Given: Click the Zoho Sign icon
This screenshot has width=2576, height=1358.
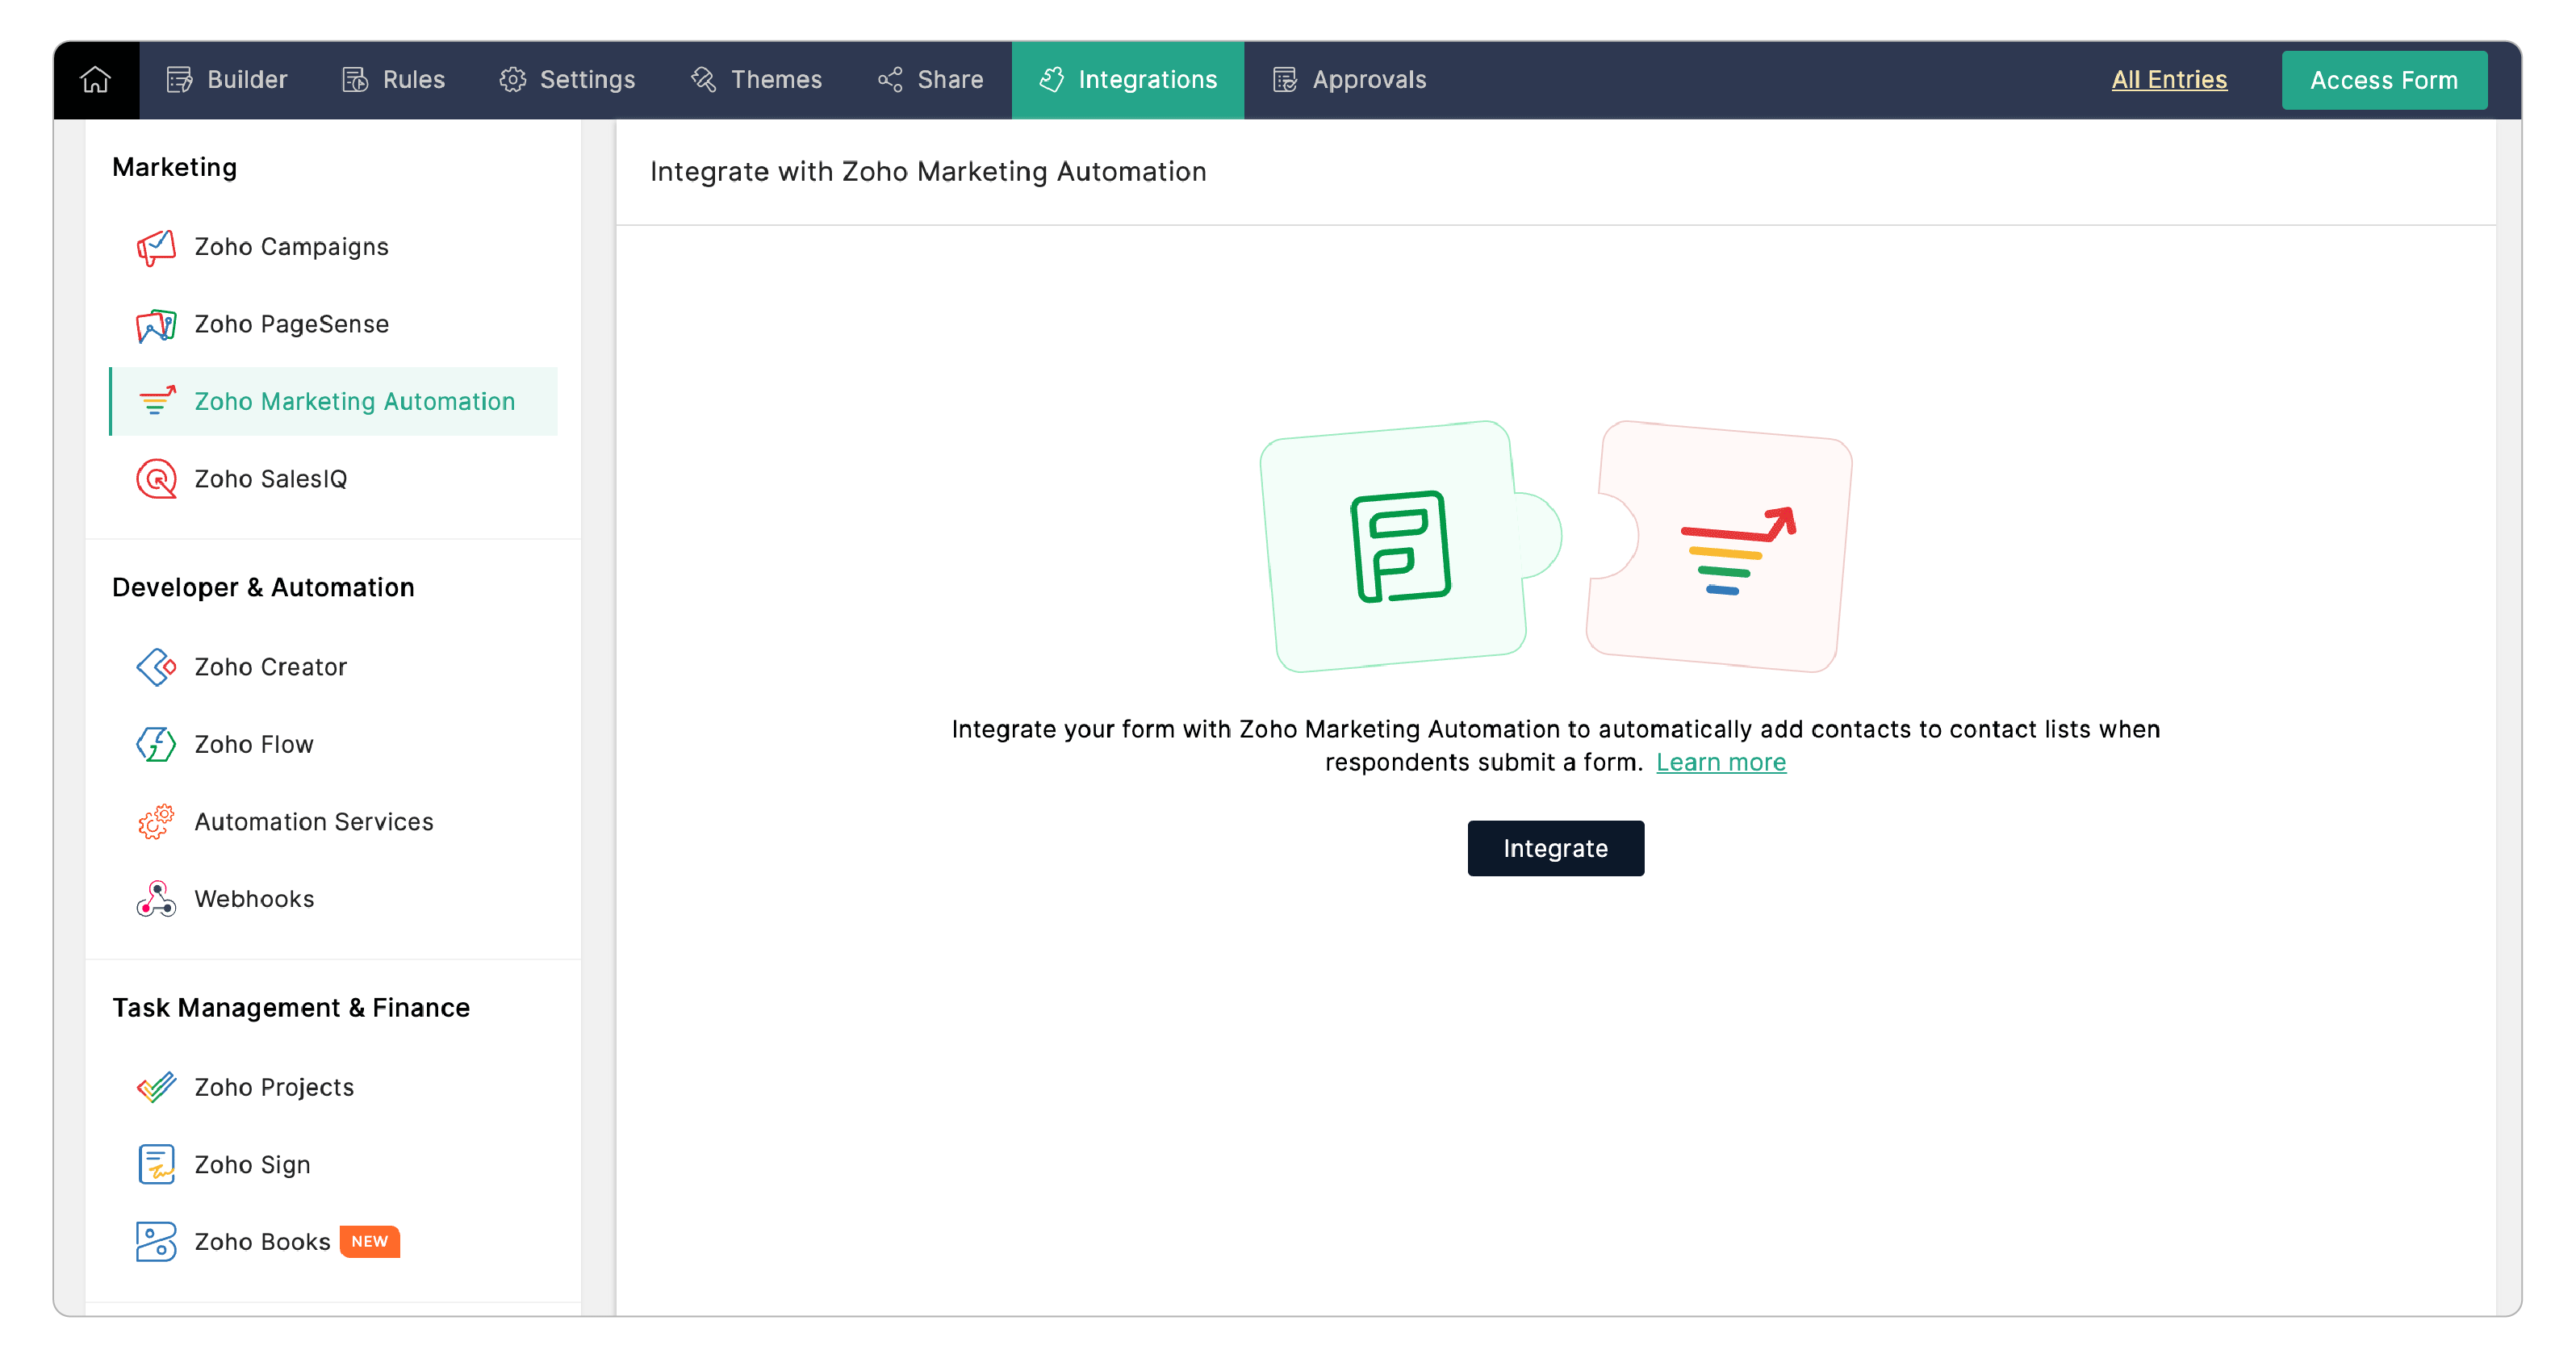Looking at the screenshot, I should point(156,1165).
